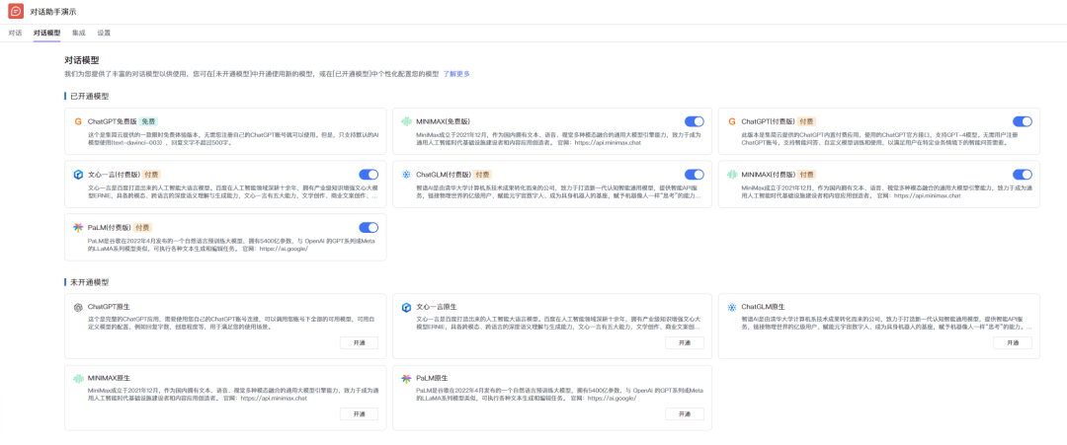The height and width of the screenshot is (445, 1067).
Task: Open the api.minimax.chat link in MINIMAX原生 card
Action: point(274,399)
